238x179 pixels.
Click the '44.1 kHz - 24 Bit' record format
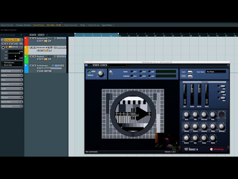pos(54,25)
